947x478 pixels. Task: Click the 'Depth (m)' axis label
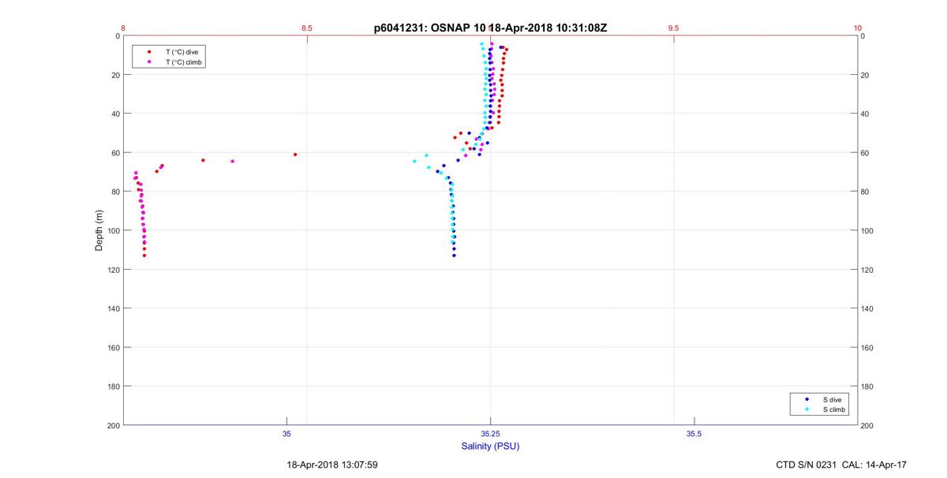(x=99, y=230)
